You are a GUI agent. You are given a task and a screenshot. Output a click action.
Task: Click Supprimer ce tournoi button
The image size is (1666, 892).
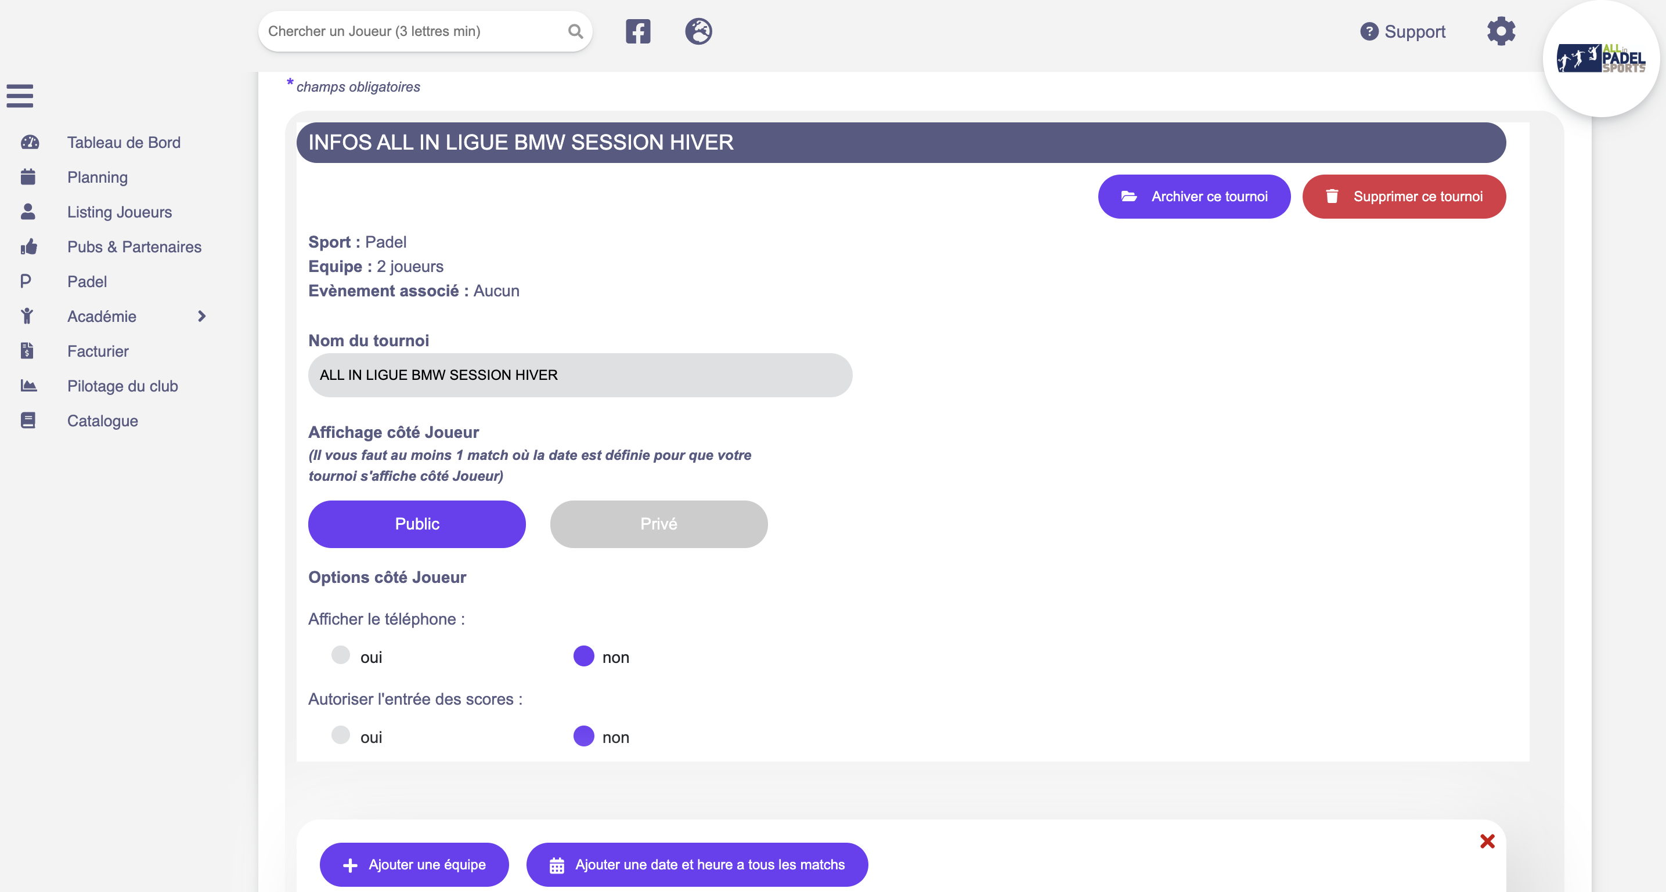[x=1404, y=197]
